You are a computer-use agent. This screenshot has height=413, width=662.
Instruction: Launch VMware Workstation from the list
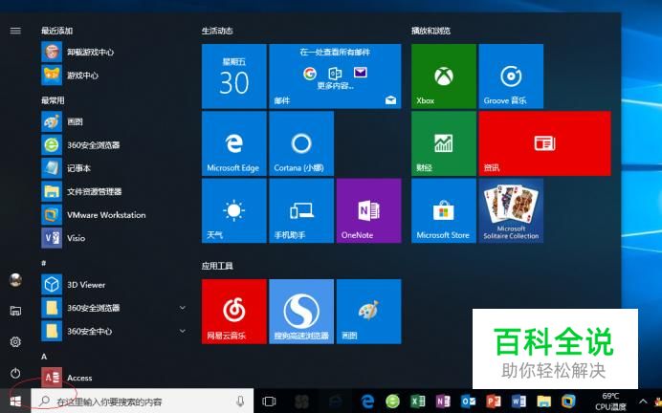point(114,215)
